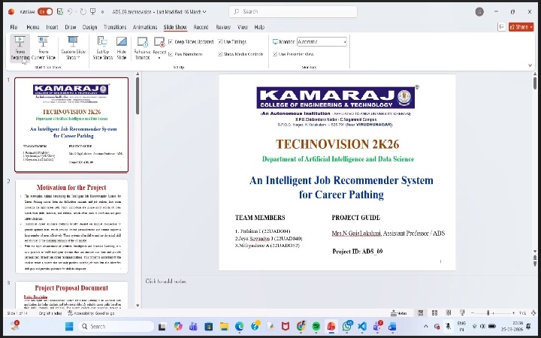Collapse the ribbon with the chevron
Viewport: 541px width, 338px height.
tap(530, 65)
